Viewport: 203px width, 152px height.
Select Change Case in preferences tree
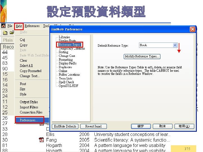[x=67, y=56]
